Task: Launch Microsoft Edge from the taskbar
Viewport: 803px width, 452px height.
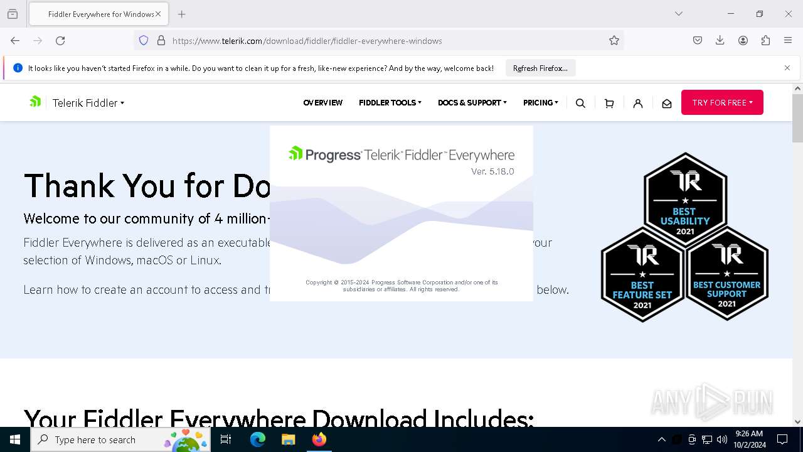Action: click(x=258, y=439)
